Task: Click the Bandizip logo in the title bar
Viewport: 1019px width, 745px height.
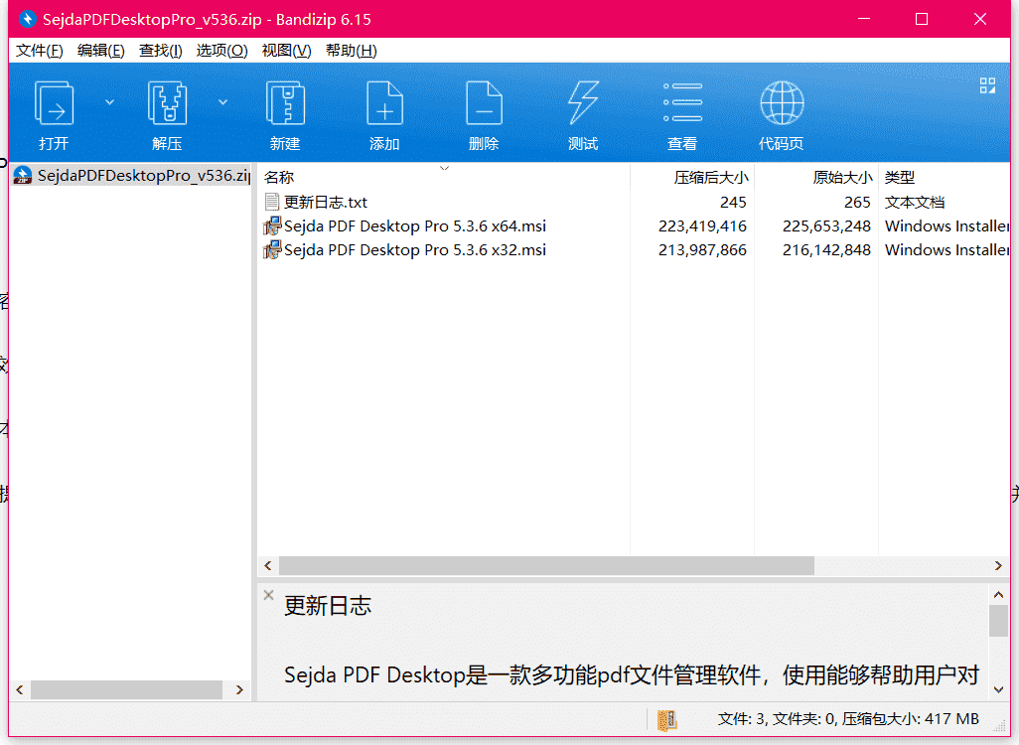Action: coord(27,19)
